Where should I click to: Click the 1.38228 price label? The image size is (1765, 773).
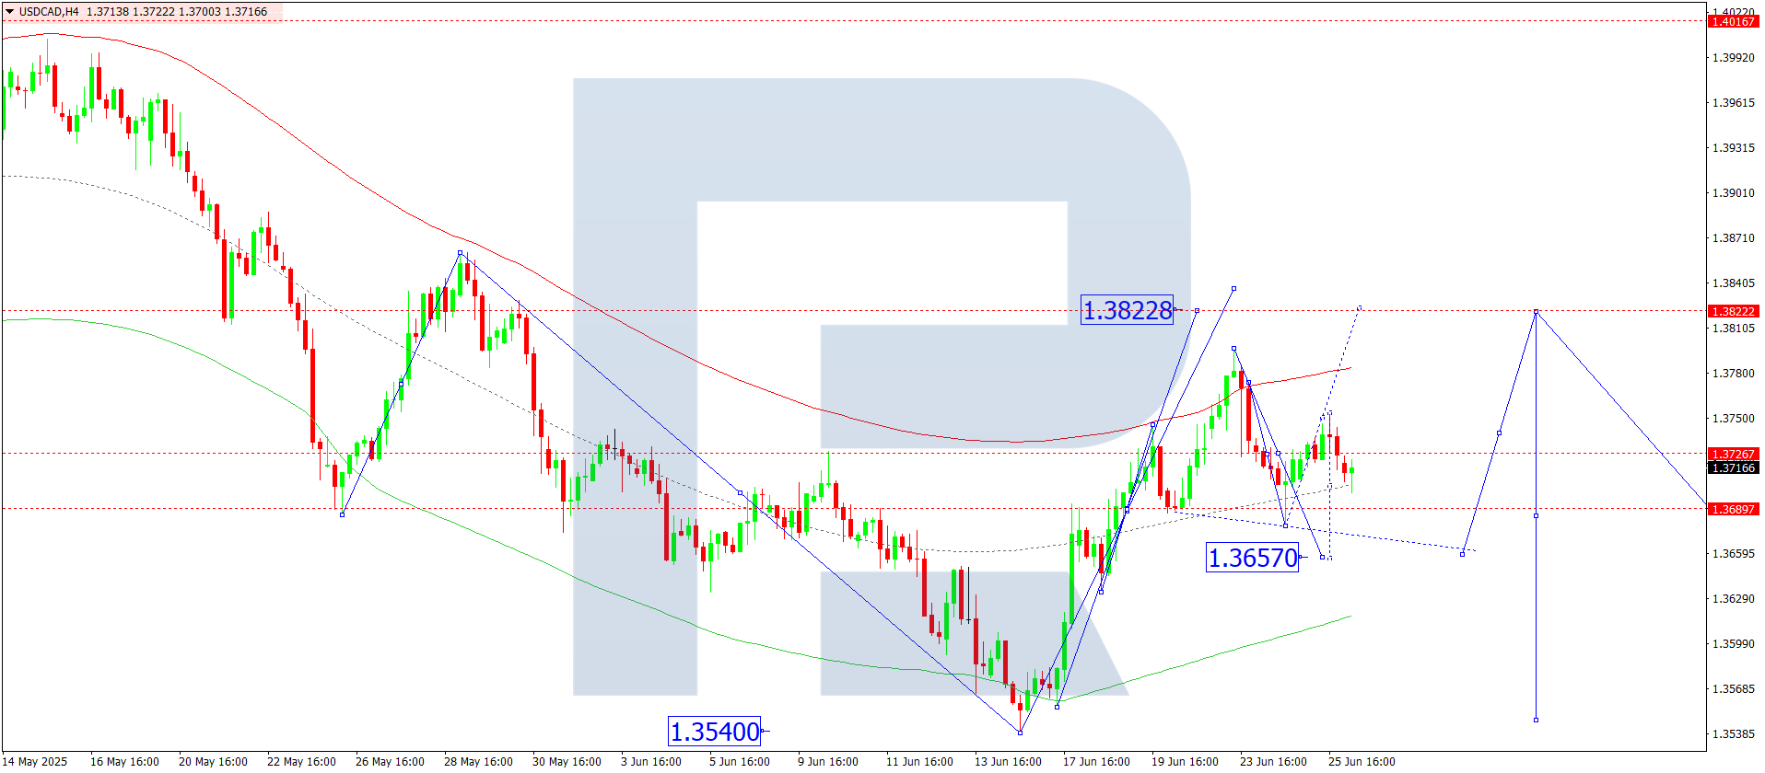(x=1127, y=310)
